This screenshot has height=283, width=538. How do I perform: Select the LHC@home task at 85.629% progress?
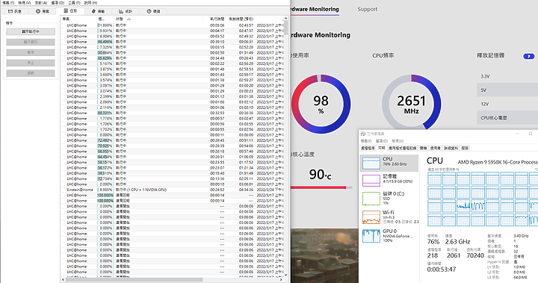click(172, 58)
